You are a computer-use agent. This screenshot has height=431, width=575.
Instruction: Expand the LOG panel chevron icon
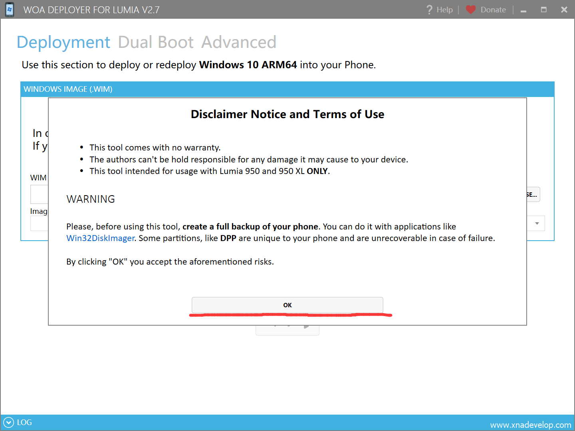pyautogui.click(x=8, y=422)
